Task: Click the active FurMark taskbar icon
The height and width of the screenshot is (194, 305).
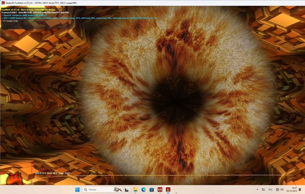Action: tap(168, 189)
